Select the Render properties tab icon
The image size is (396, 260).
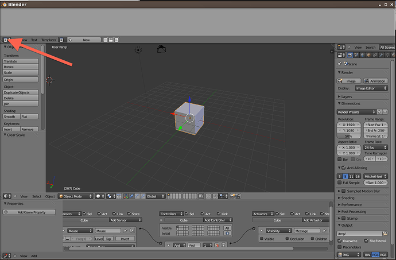click(x=350, y=55)
